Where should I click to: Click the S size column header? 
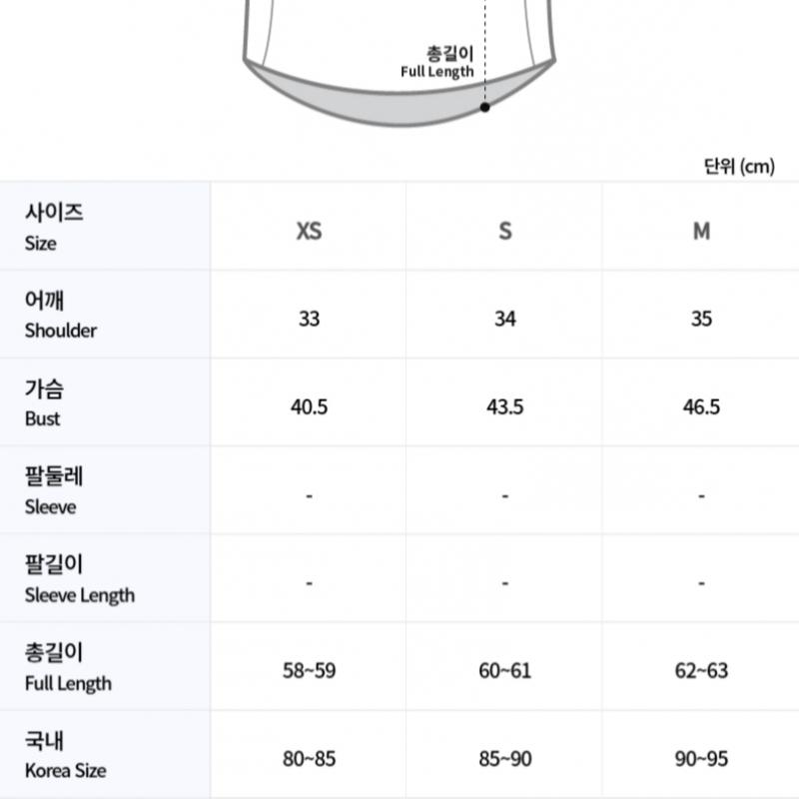tap(505, 231)
